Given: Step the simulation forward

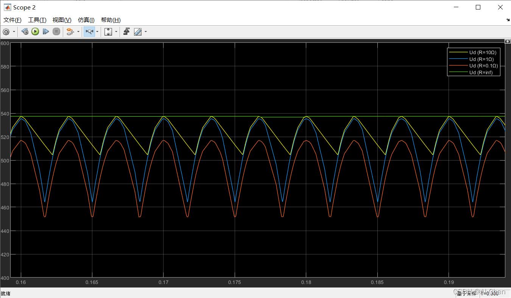Looking at the screenshot, I should [x=46, y=32].
